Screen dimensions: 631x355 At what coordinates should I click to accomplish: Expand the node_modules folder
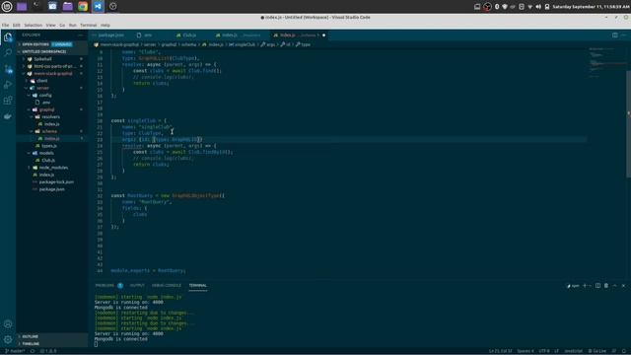52,168
